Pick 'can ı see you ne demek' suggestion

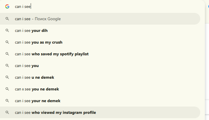100,89
